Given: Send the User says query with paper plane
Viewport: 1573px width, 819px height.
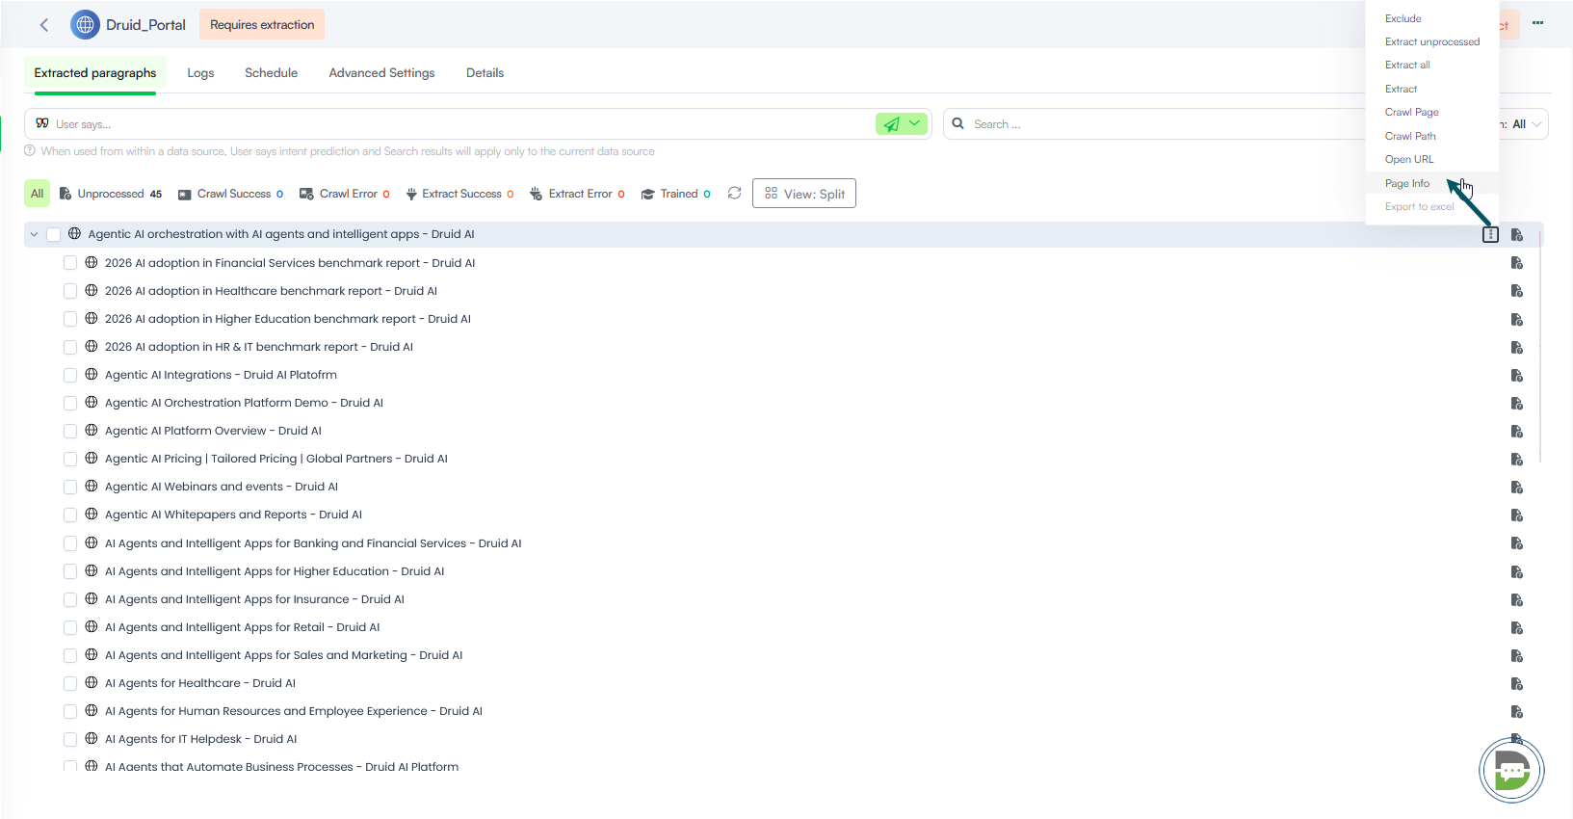Looking at the screenshot, I should [x=891, y=124].
